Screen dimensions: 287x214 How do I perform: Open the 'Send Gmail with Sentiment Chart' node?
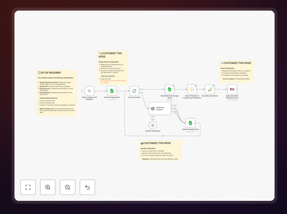232,89
